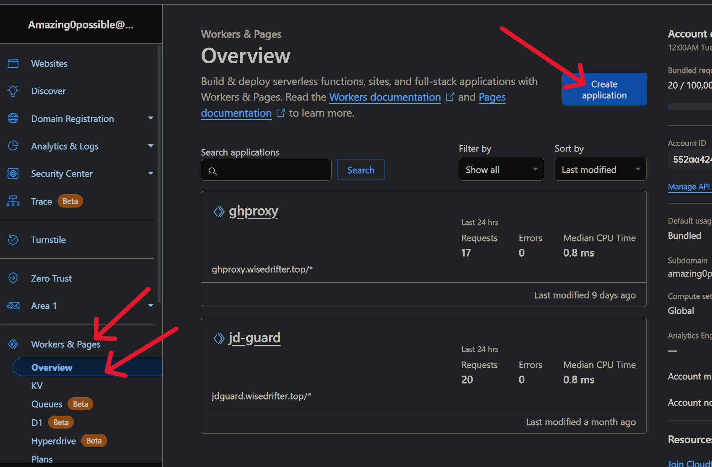Viewport: 712px width, 467px height.
Task: Click external link icon after Workers documentation
Action: coord(450,97)
